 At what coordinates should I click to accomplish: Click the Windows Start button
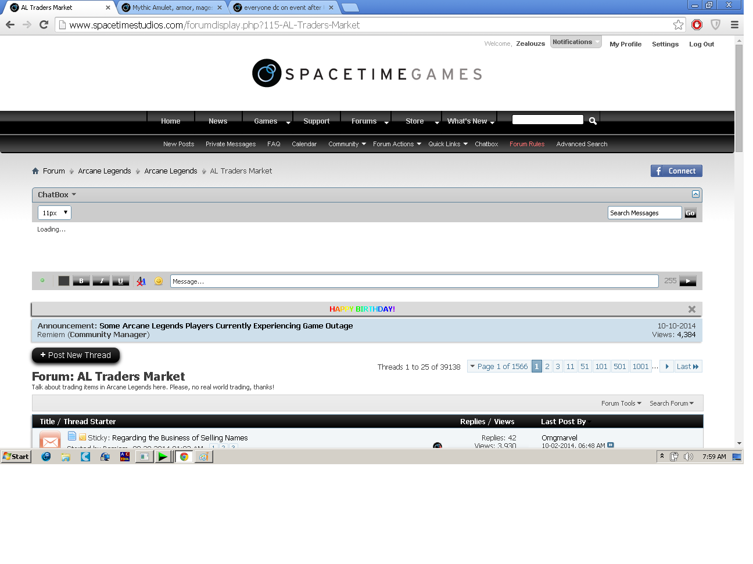click(16, 457)
